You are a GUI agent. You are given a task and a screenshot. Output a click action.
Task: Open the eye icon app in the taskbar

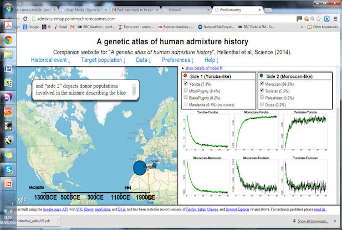pos(8,126)
